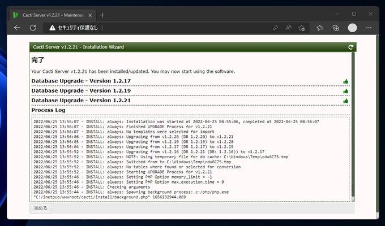
Task: Click the back arrow in browser toolbar
Action: coord(17,28)
